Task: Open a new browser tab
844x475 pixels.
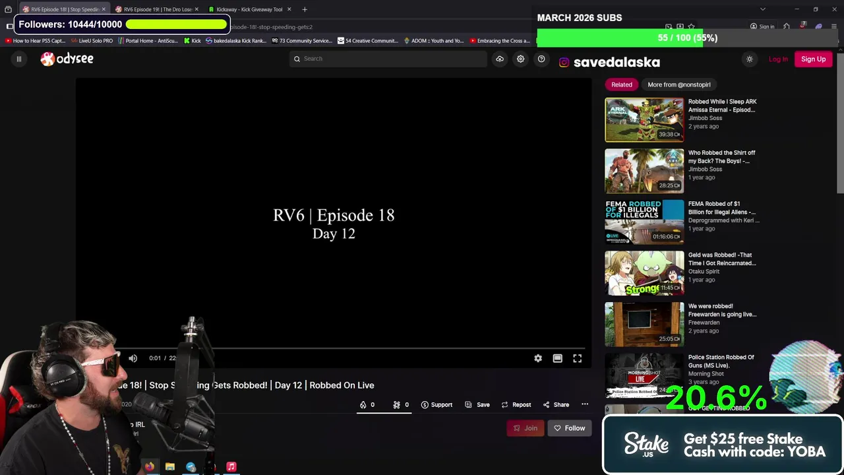Action: coord(305,9)
